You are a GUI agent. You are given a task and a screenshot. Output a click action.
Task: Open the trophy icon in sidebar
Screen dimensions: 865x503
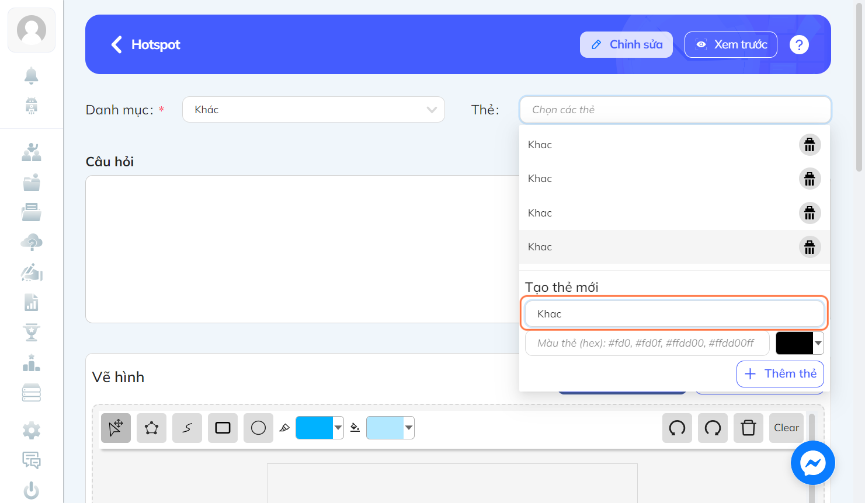[x=32, y=333]
